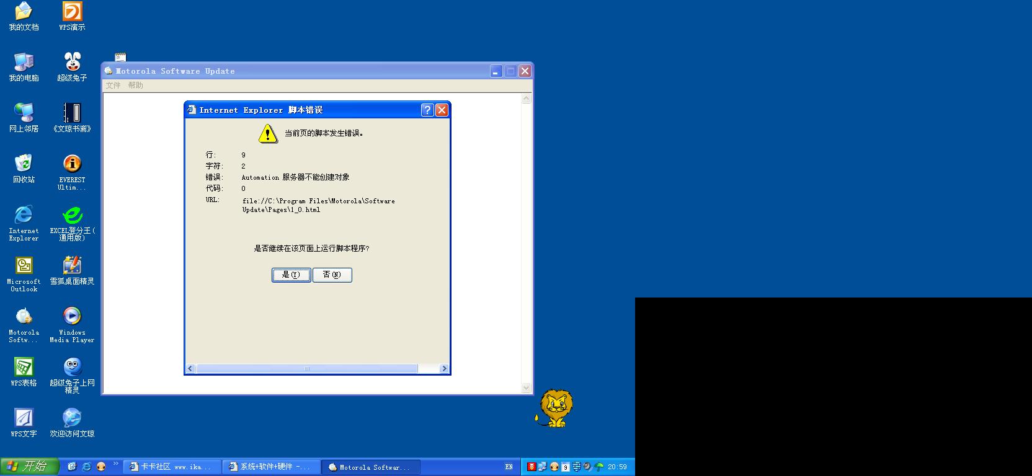Select the Microsoft Outlook desktop icon
Image resolution: width=1032 pixels, height=476 pixels.
[24, 275]
